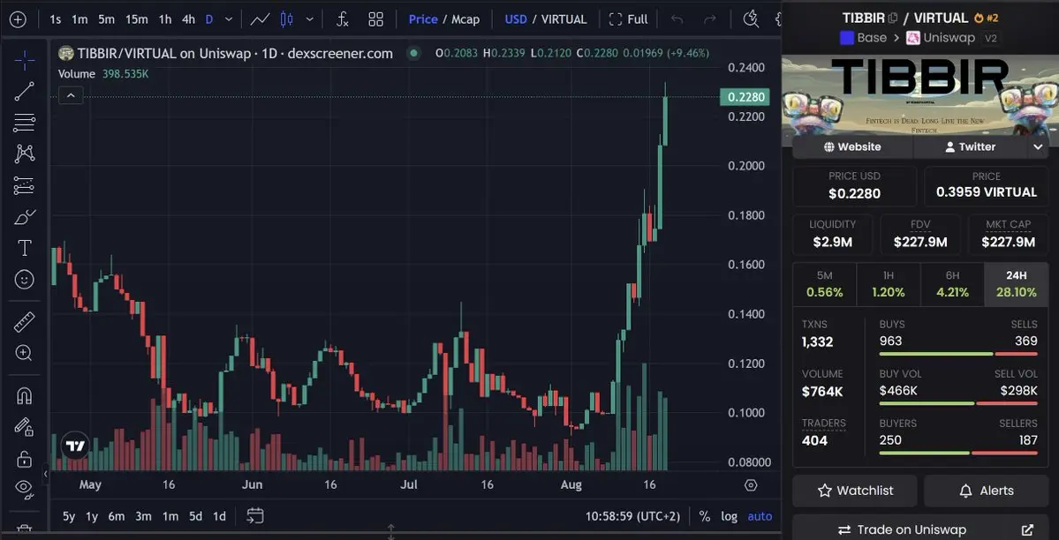Image resolution: width=1059 pixels, height=540 pixels.
Task: Toggle auto scale
Action: click(759, 516)
